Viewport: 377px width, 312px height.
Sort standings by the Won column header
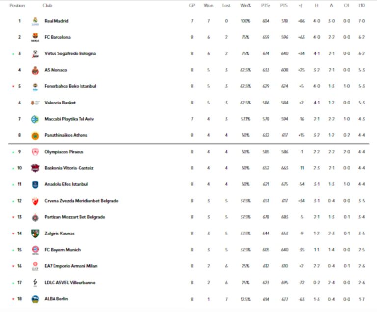pyautogui.click(x=208, y=5)
